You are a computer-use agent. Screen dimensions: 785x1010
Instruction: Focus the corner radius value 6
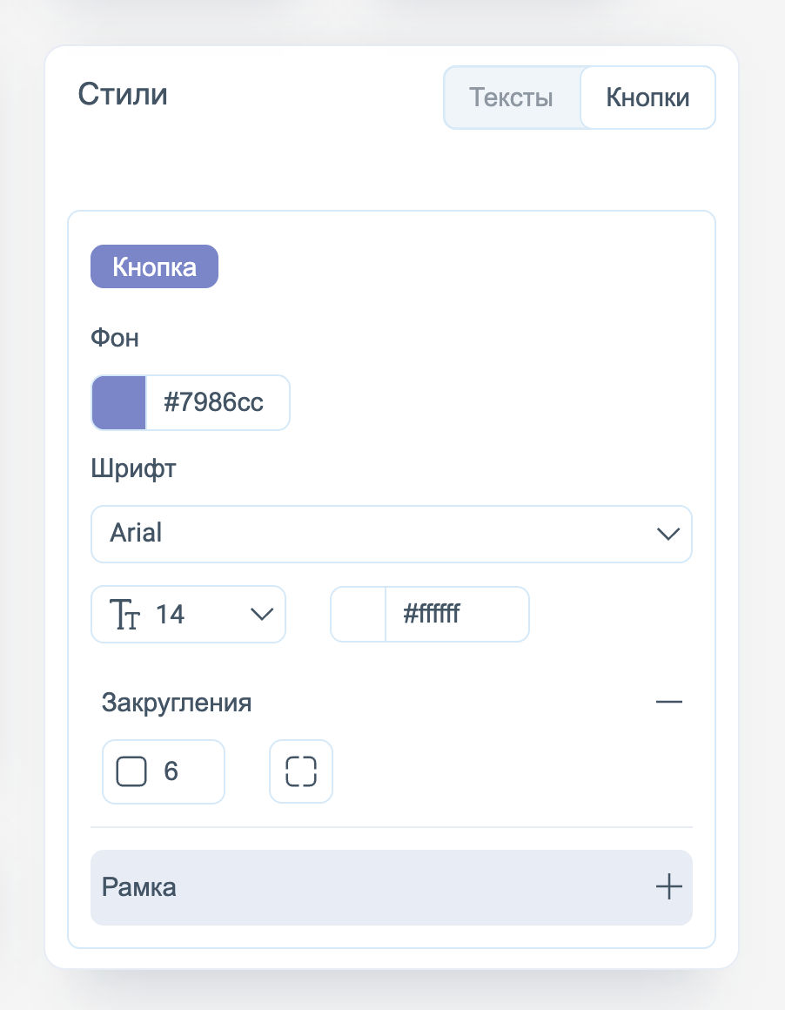(183, 771)
